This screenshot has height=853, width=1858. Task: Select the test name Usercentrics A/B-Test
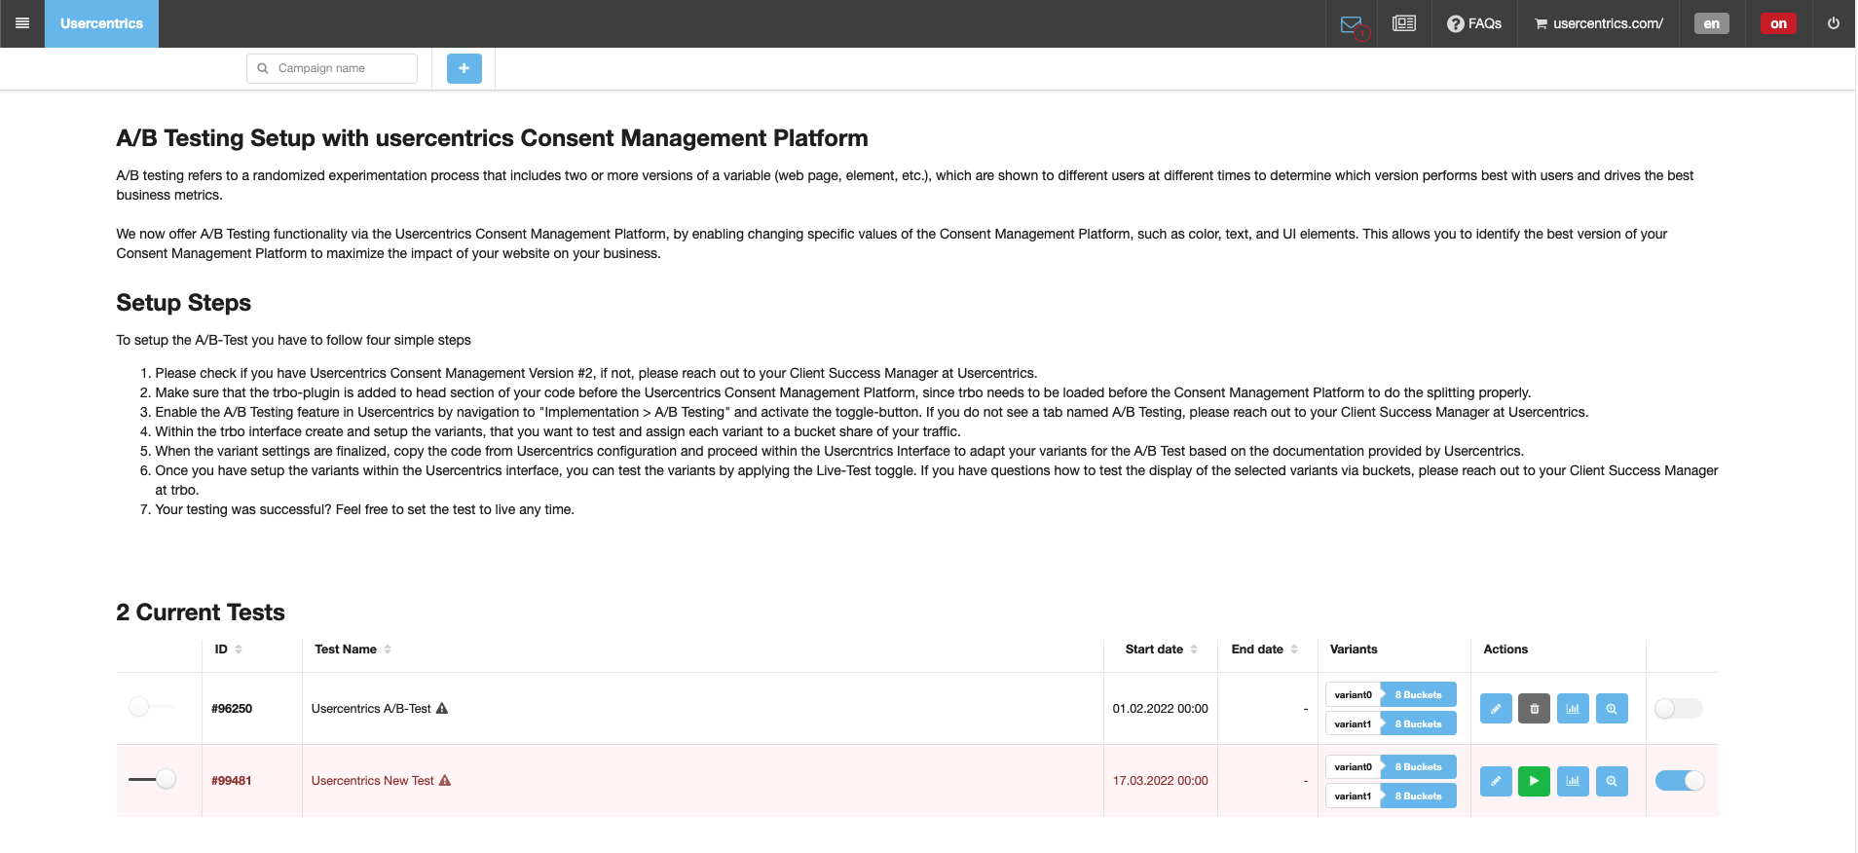pyautogui.click(x=371, y=708)
